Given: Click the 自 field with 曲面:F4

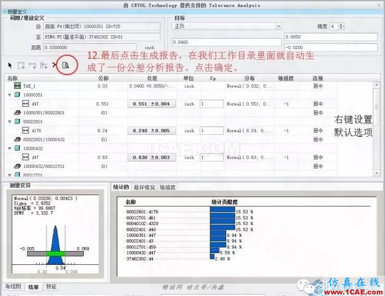Looking at the screenshot, I should [102, 26].
